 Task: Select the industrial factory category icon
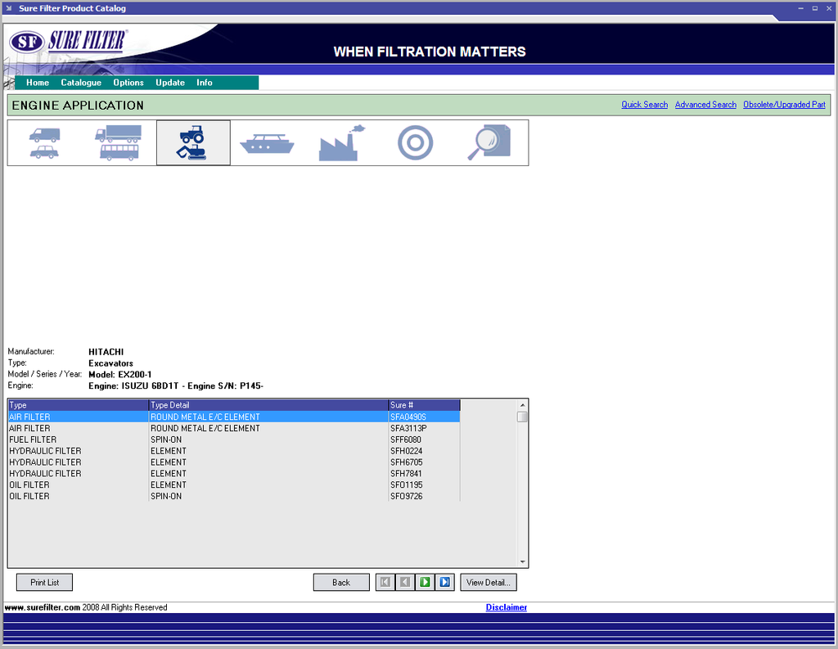pyautogui.click(x=341, y=142)
